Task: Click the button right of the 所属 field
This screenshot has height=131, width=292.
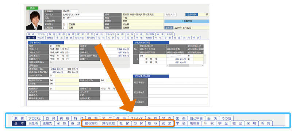Action: click(x=170, y=15)
